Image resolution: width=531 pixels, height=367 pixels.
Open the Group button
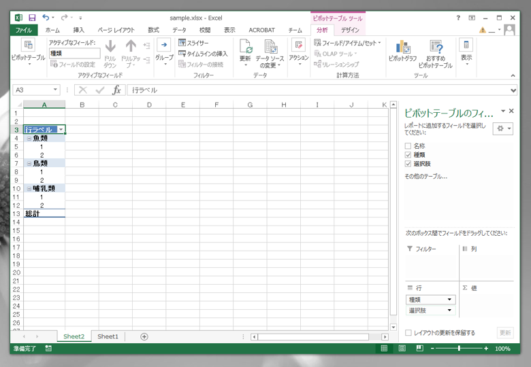pos(164,52)
